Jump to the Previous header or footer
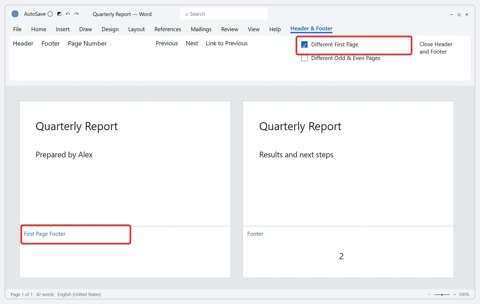Screen dimensions: 480x304 click(x=167, y=44)
